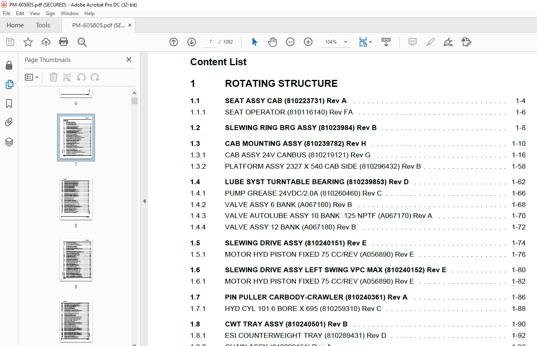Select the highlighter text tool
The image size is (537, 346).
(x=430, y=42)
